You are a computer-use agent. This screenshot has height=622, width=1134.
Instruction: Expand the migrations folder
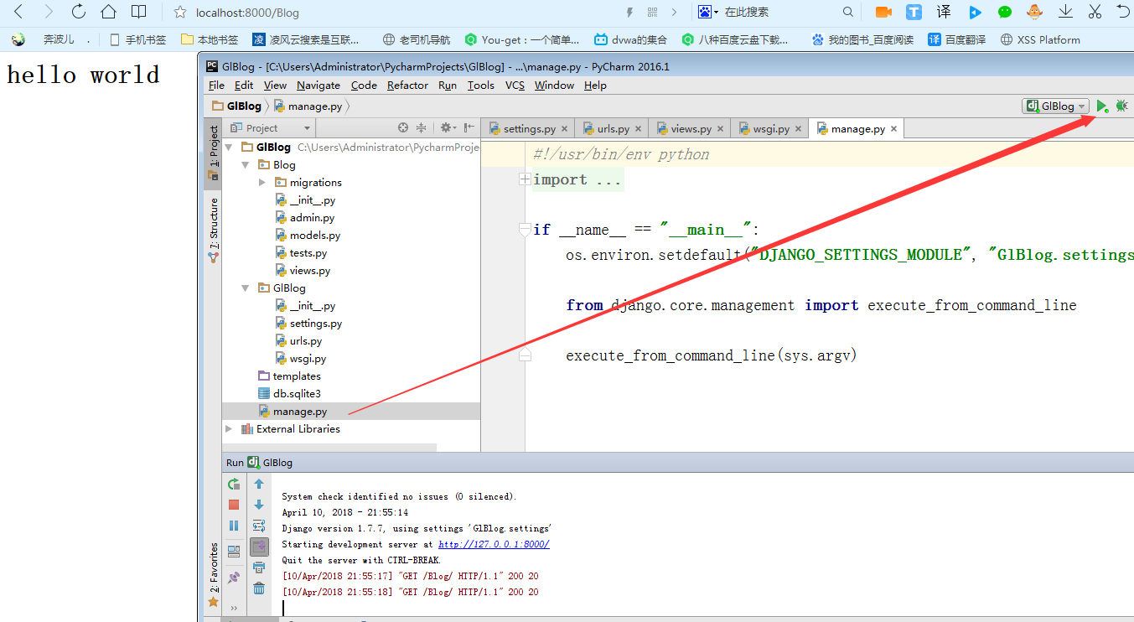262,183
